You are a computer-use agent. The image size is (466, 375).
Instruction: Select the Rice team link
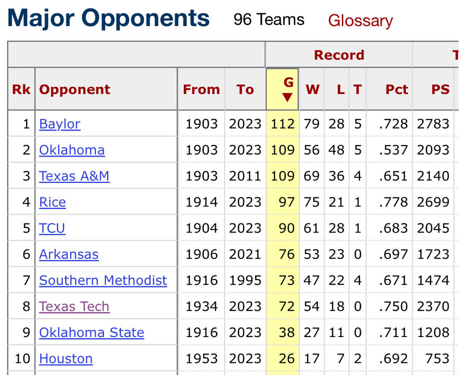(53, 202)
